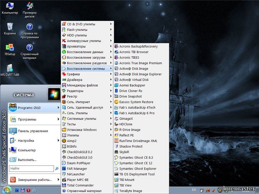
Task: Expand the Антивирусные утилиты submenu arrow
Action: 111,41
